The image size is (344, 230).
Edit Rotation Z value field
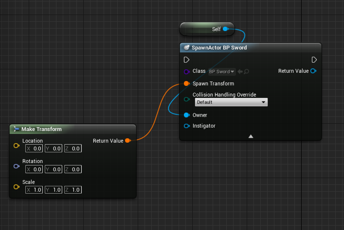73,169
